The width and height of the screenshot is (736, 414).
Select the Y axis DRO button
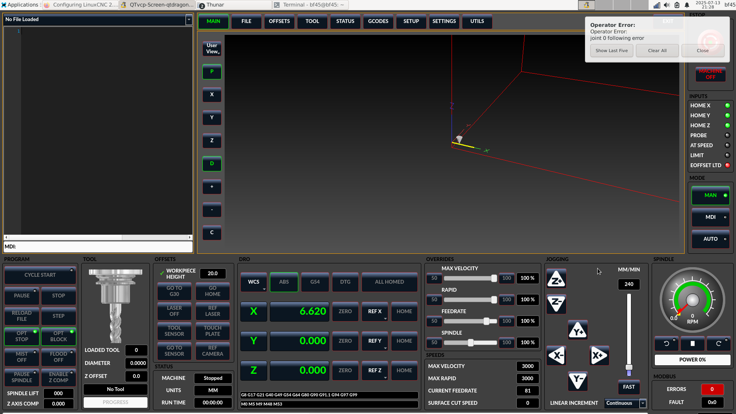click(x=253, y=341)
